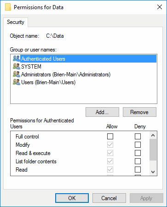Open the Security tab
Viewport: 167px width, 207px height.
[16, 22]
